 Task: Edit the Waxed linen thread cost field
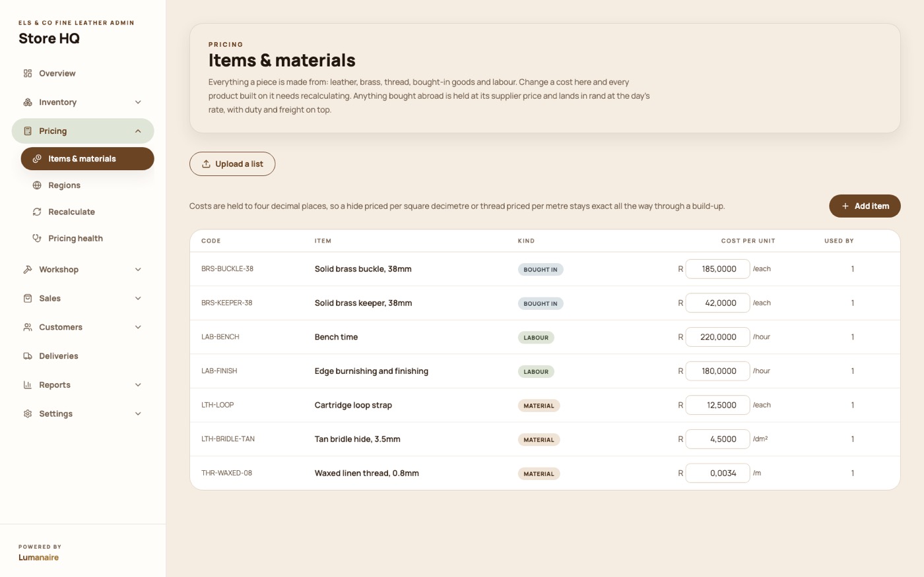717,473
